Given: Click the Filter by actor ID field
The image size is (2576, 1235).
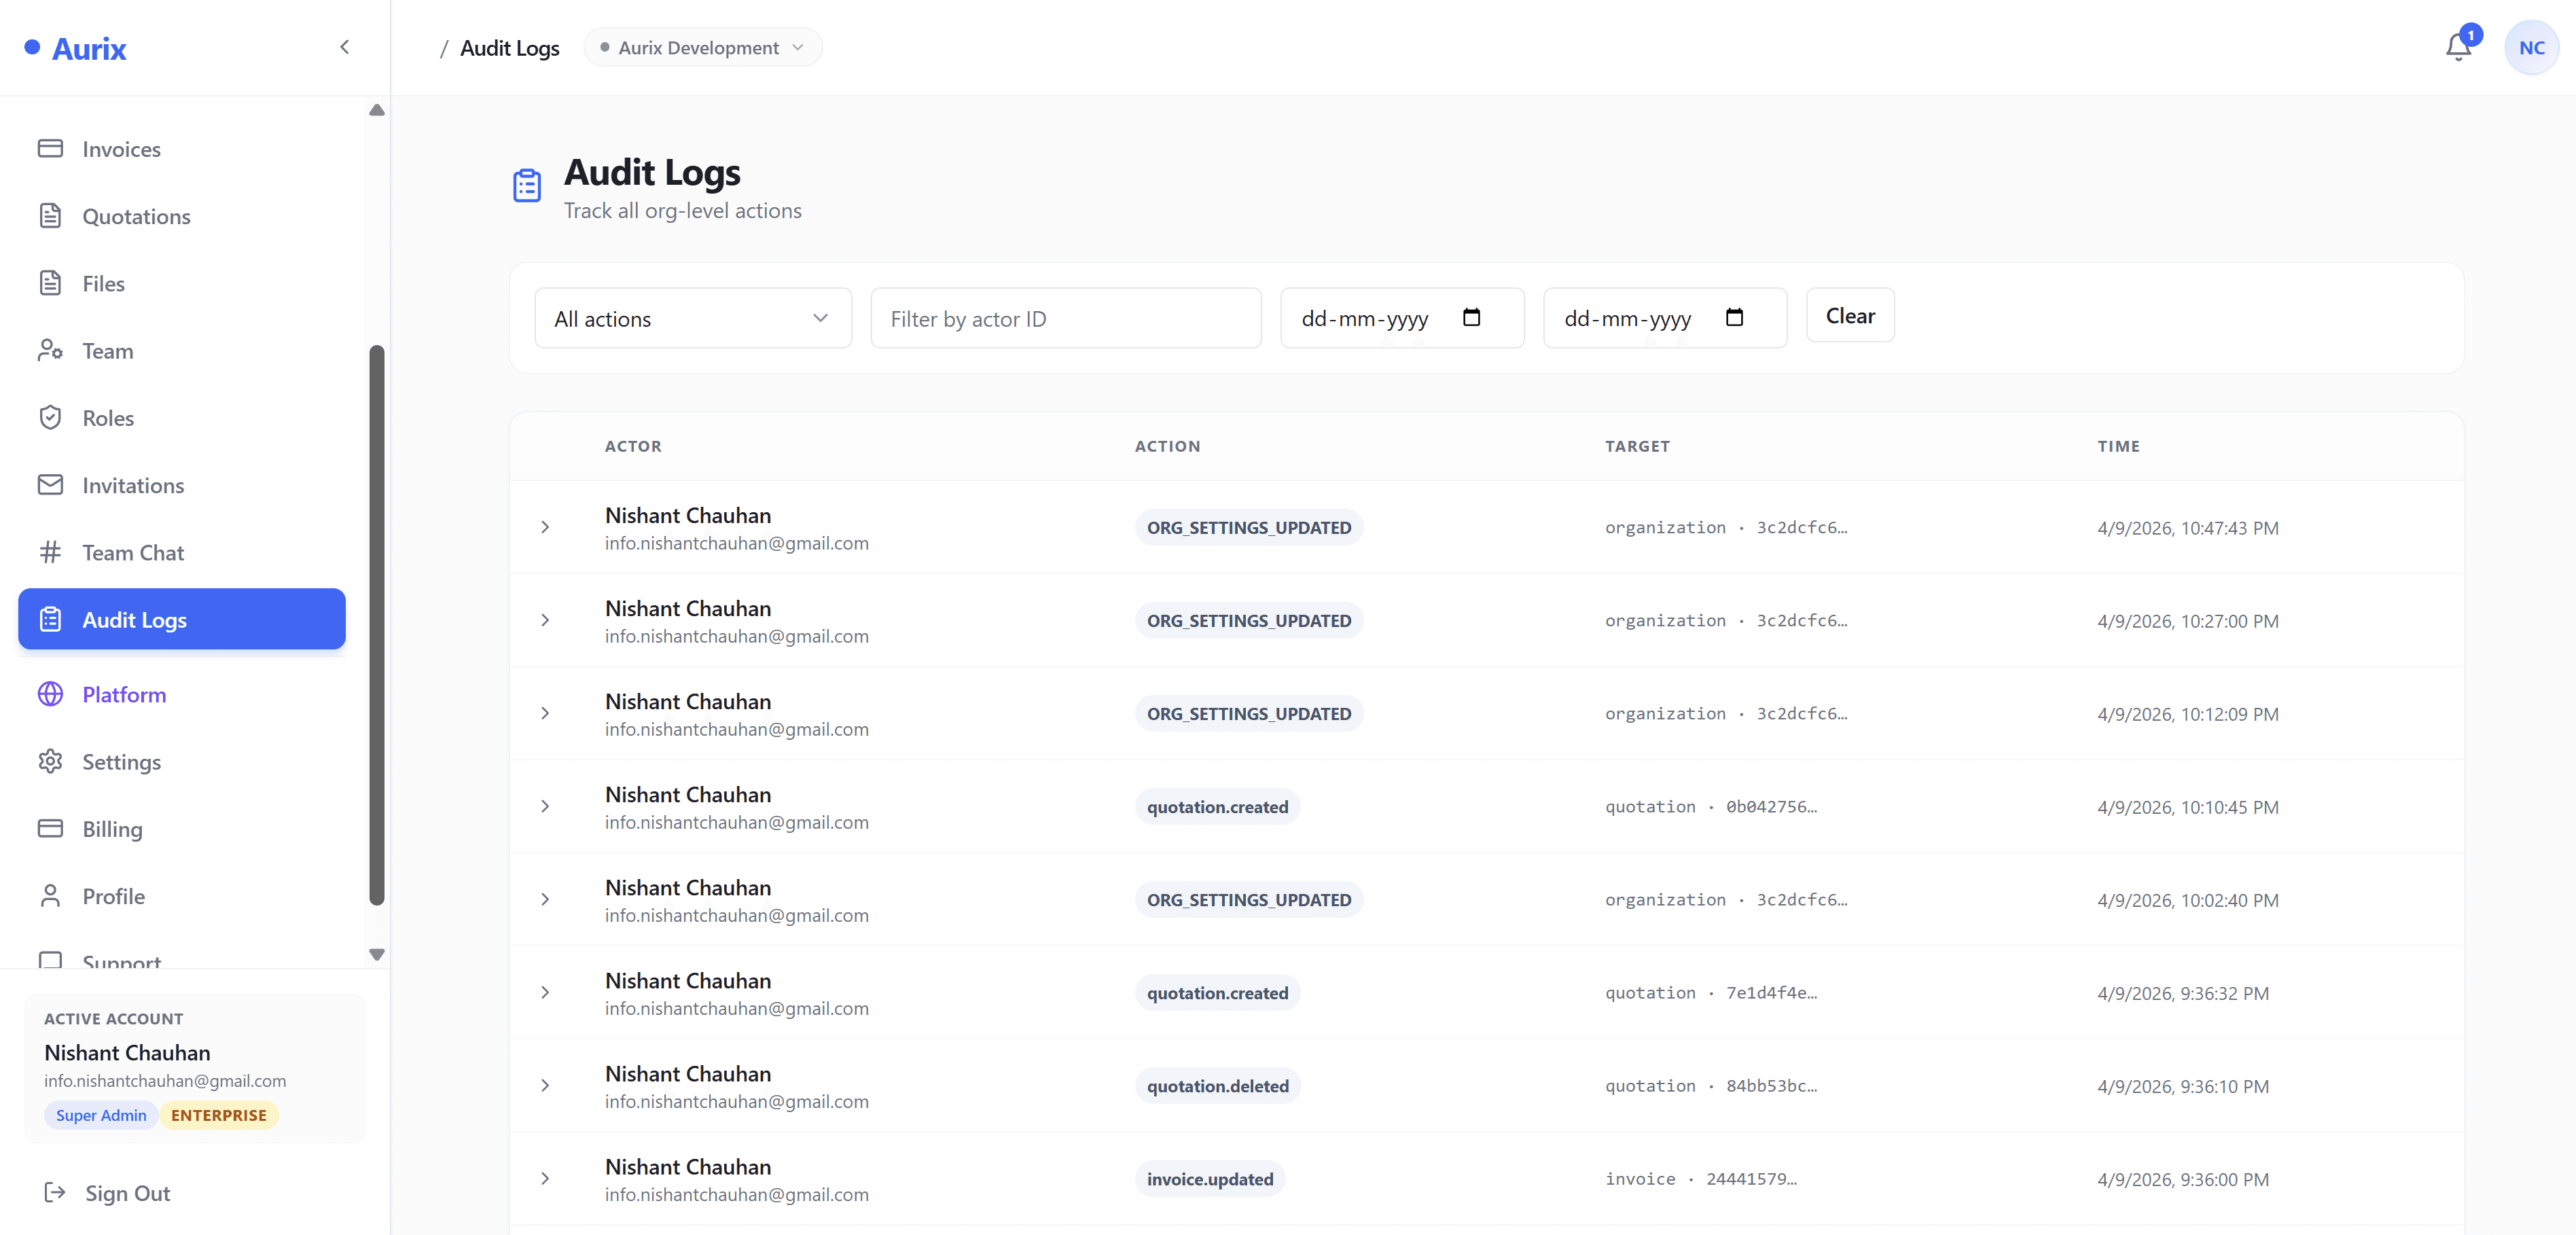Looking at the screenshot, I should (x=1066, y=318).
